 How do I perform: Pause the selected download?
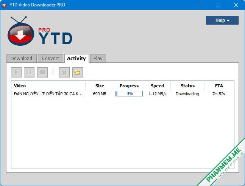point(29,73)
